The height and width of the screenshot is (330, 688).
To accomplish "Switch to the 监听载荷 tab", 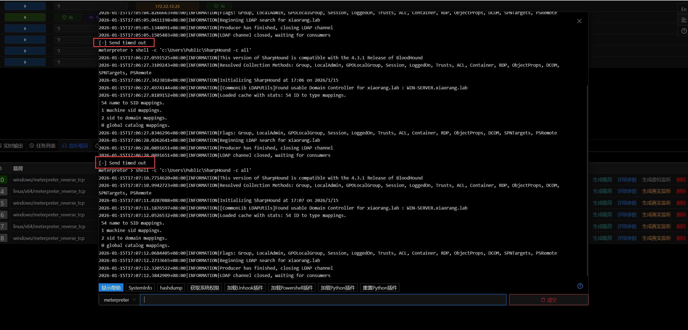I will tap(75, 146).
